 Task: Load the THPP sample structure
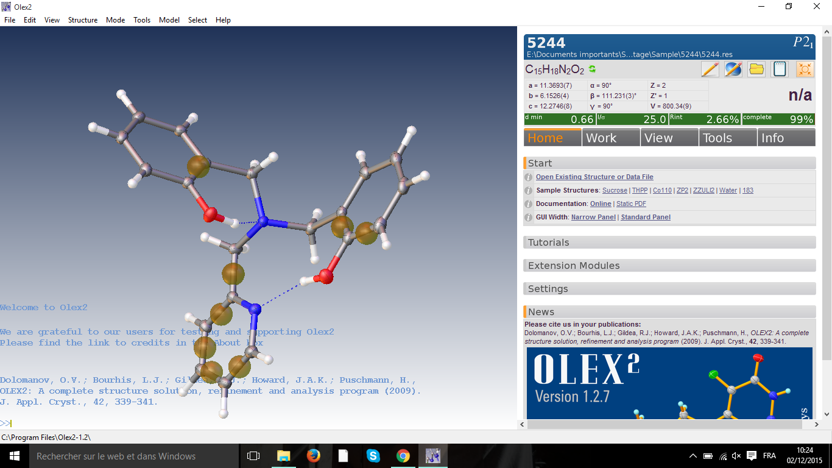click(640, 190)
